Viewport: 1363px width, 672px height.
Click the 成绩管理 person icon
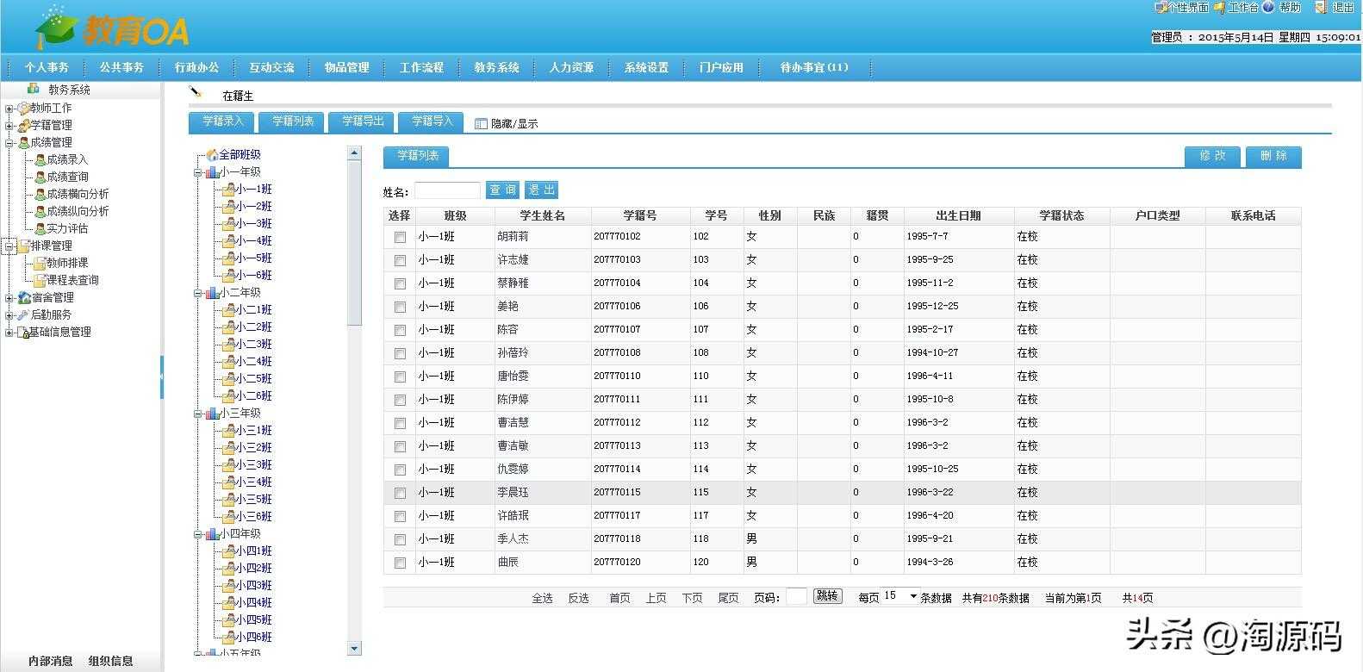(x=23, y=142)
